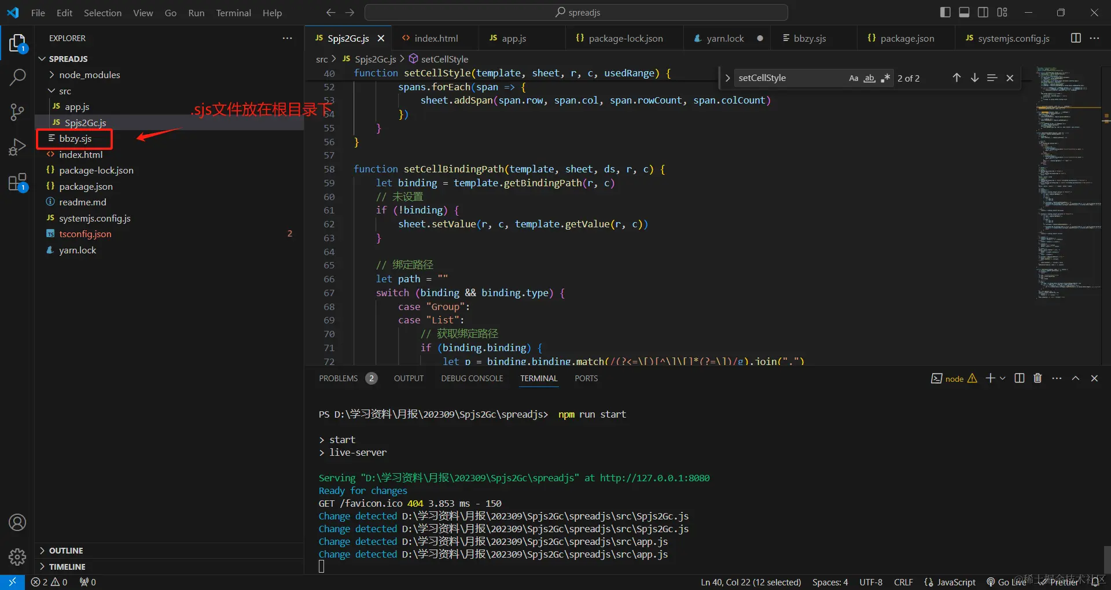Collapse the src folder

click(x=65, y=91)
